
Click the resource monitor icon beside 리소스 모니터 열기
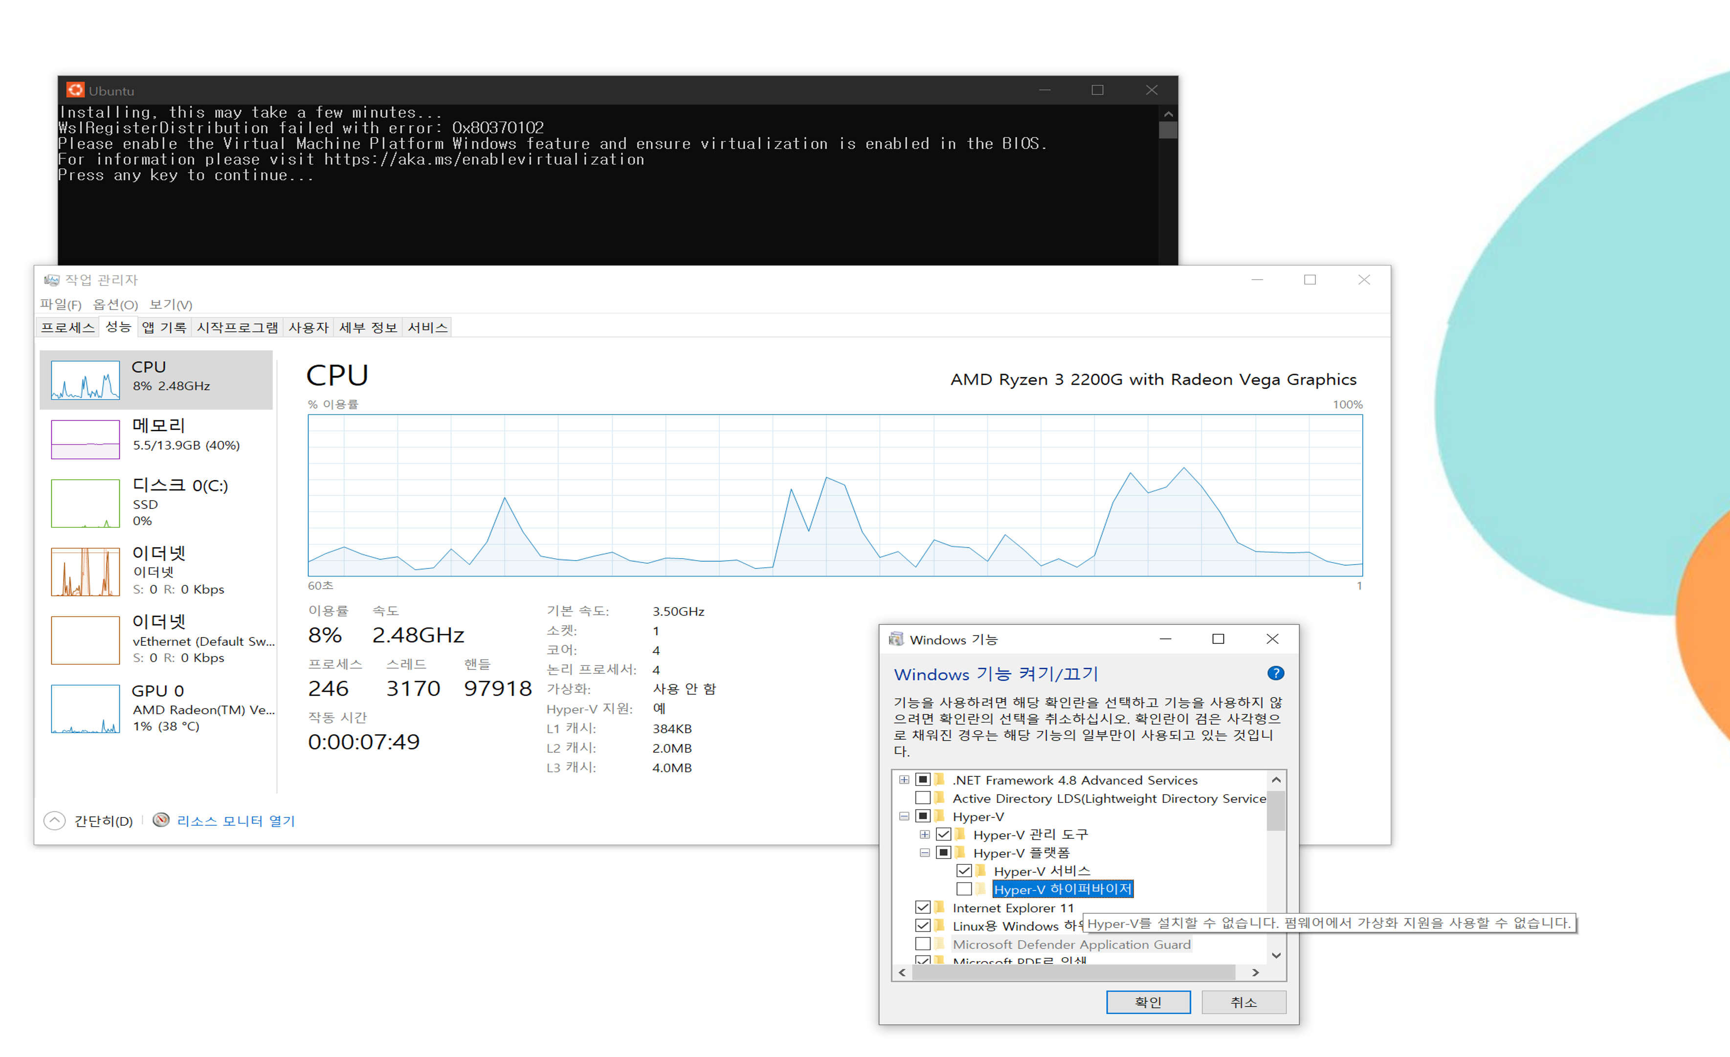point(161,820)
